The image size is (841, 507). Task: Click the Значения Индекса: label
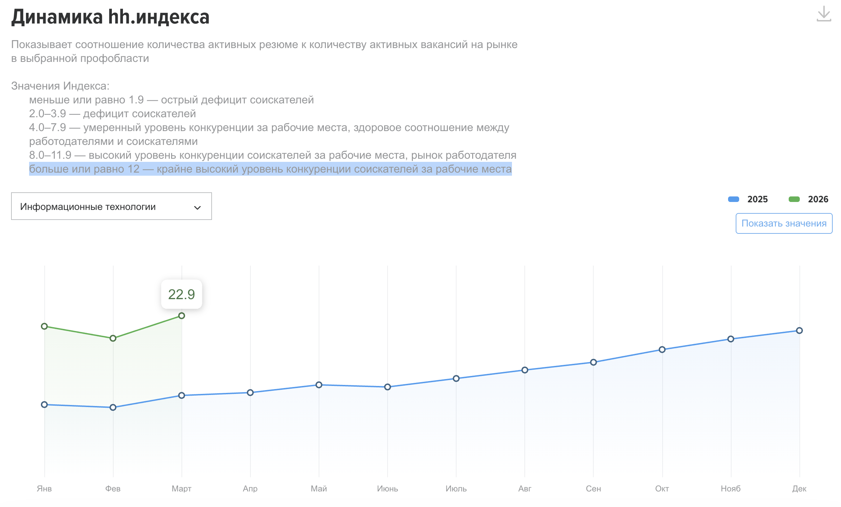[60, 86]
